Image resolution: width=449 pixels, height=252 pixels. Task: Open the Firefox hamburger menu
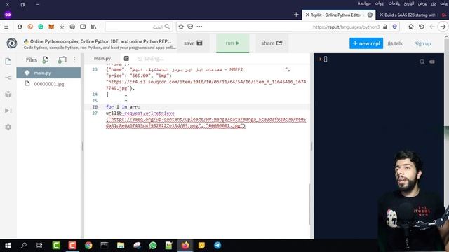coord(6,27)
